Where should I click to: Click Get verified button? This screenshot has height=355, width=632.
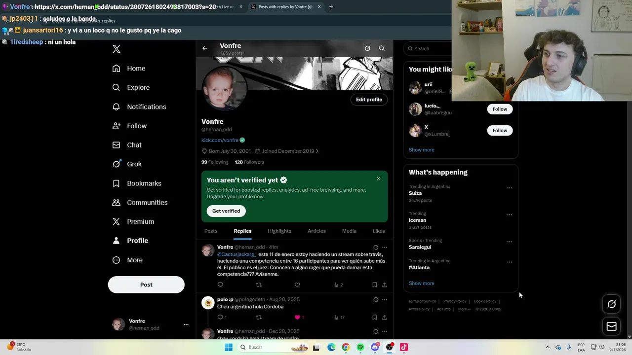point(226,211)
